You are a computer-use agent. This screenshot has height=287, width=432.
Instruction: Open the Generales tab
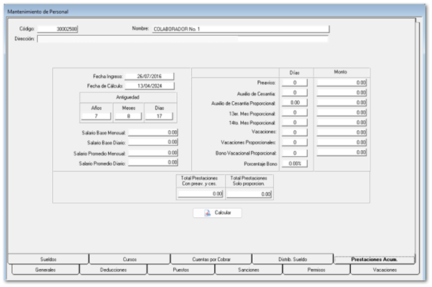point(45,270)
